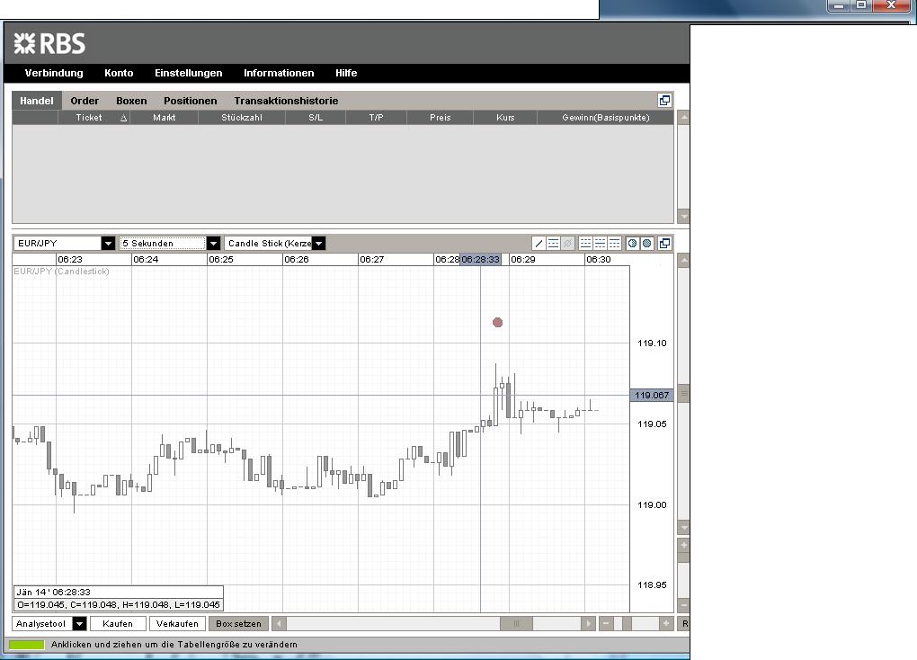The width and height of the screenshot is (917, 660).
Task: Zoom out vertical price axis minus button
Action: 683,605
